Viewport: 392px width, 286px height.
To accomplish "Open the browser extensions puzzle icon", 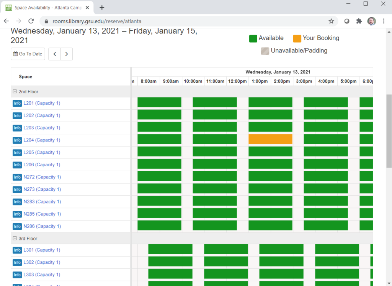I will pyautogui.click(x=359, y=21).
